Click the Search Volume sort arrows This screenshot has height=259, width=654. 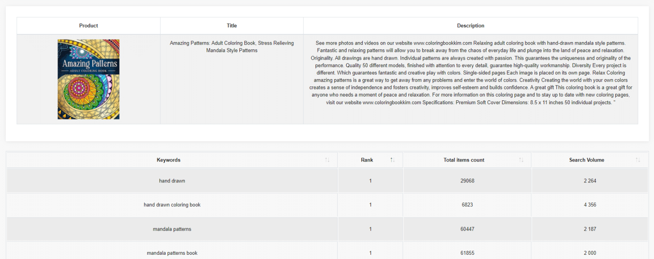pyautogui.click(x=638, y=160)
